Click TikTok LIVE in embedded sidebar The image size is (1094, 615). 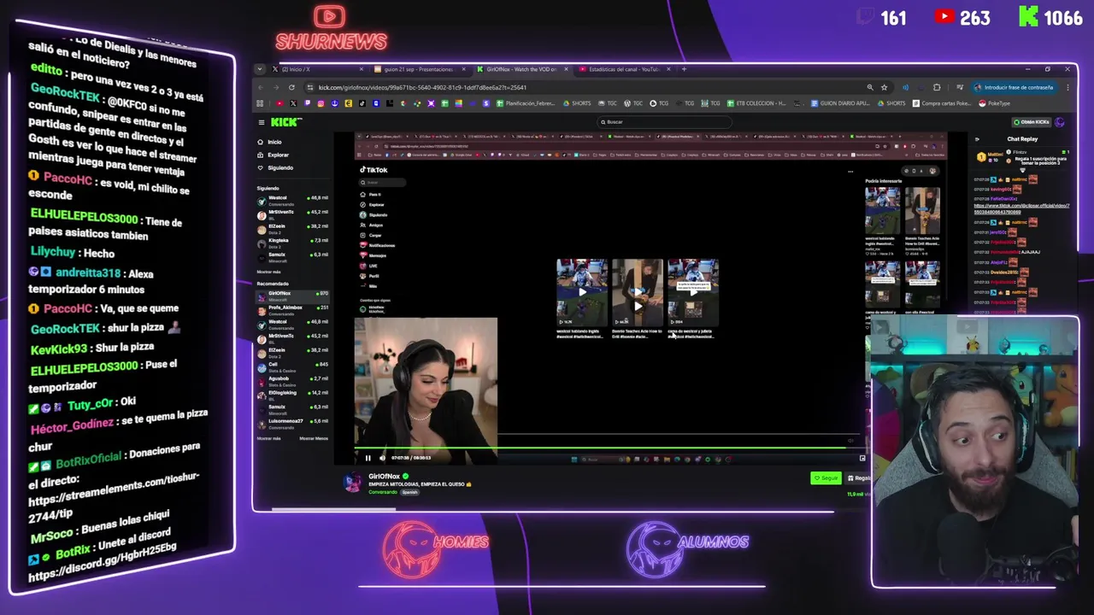[369, 266]
